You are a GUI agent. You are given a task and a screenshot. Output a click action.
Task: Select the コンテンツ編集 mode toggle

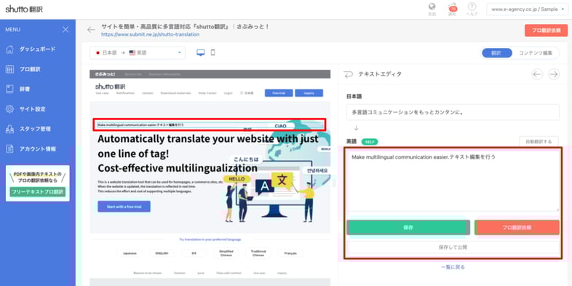click(x=536, y=53)
